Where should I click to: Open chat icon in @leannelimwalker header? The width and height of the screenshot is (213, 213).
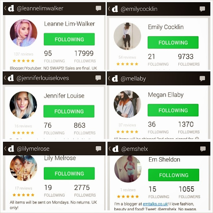click(x=99, y=8)
